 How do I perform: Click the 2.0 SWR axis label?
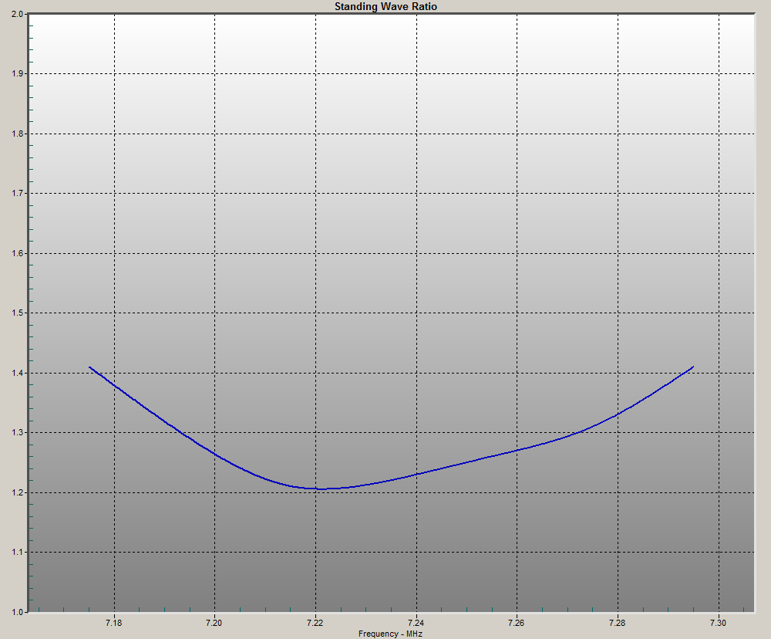pos(17,15)
